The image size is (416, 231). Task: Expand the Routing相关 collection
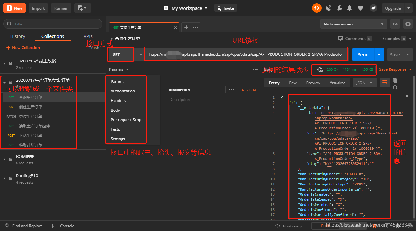(4, 178)
